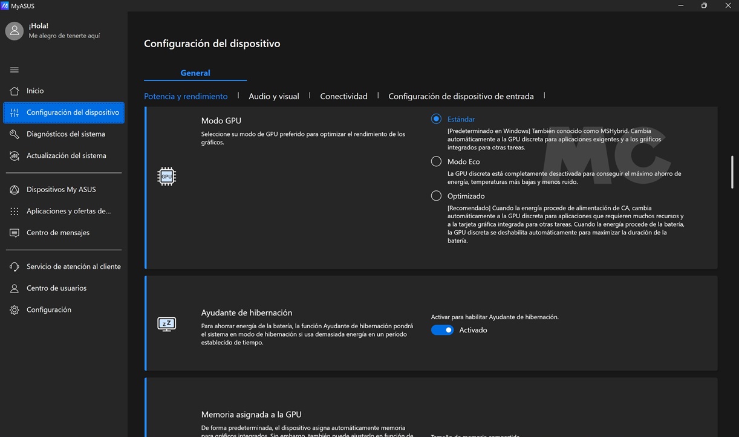Disable the Ayudante de hibernación toggle
This screenshot has height=437, width=739.
[x=442, y=330]
